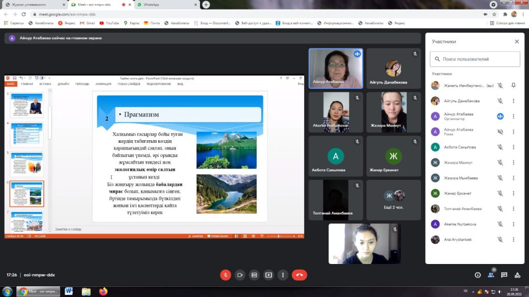Open the chat messages icon

coord(504,275)
